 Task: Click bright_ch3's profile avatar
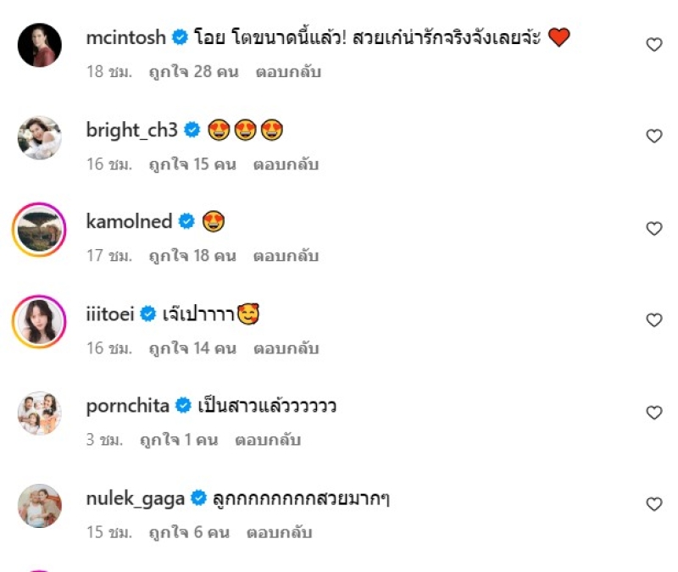pos(40,137)
